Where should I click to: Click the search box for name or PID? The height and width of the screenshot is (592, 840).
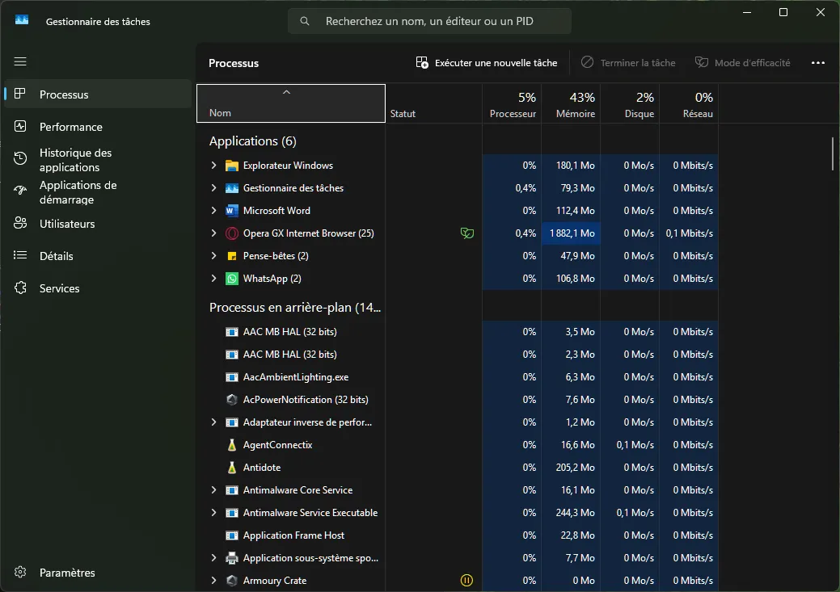[429, 21]
